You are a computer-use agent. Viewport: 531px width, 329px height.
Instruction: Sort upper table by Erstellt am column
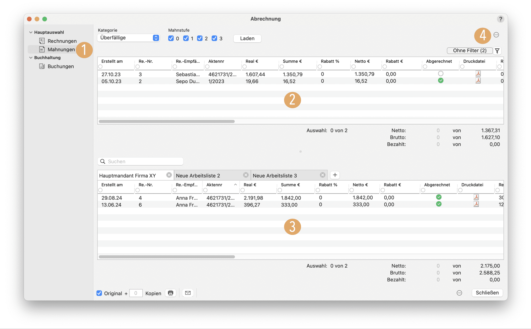(112, 61)
